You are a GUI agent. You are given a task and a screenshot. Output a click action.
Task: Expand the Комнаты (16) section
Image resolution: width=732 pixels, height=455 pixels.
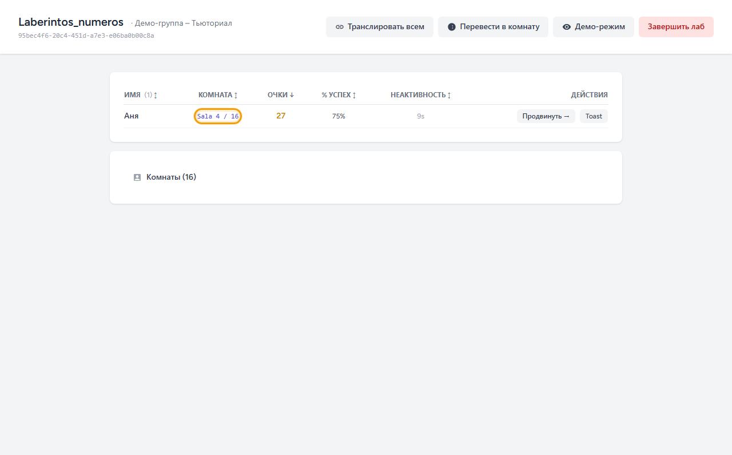(366, 177)
